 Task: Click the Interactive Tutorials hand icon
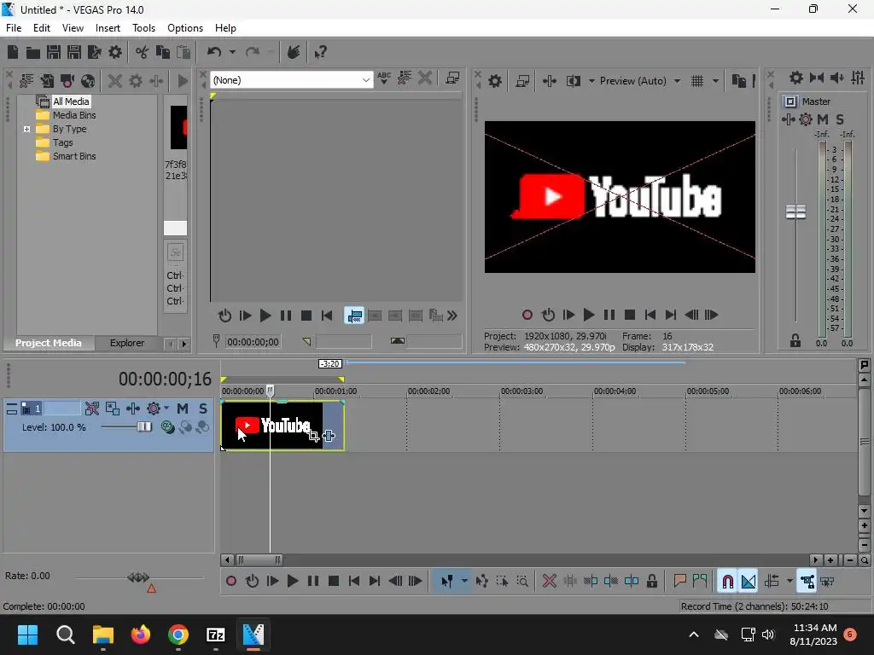point(294,52)
